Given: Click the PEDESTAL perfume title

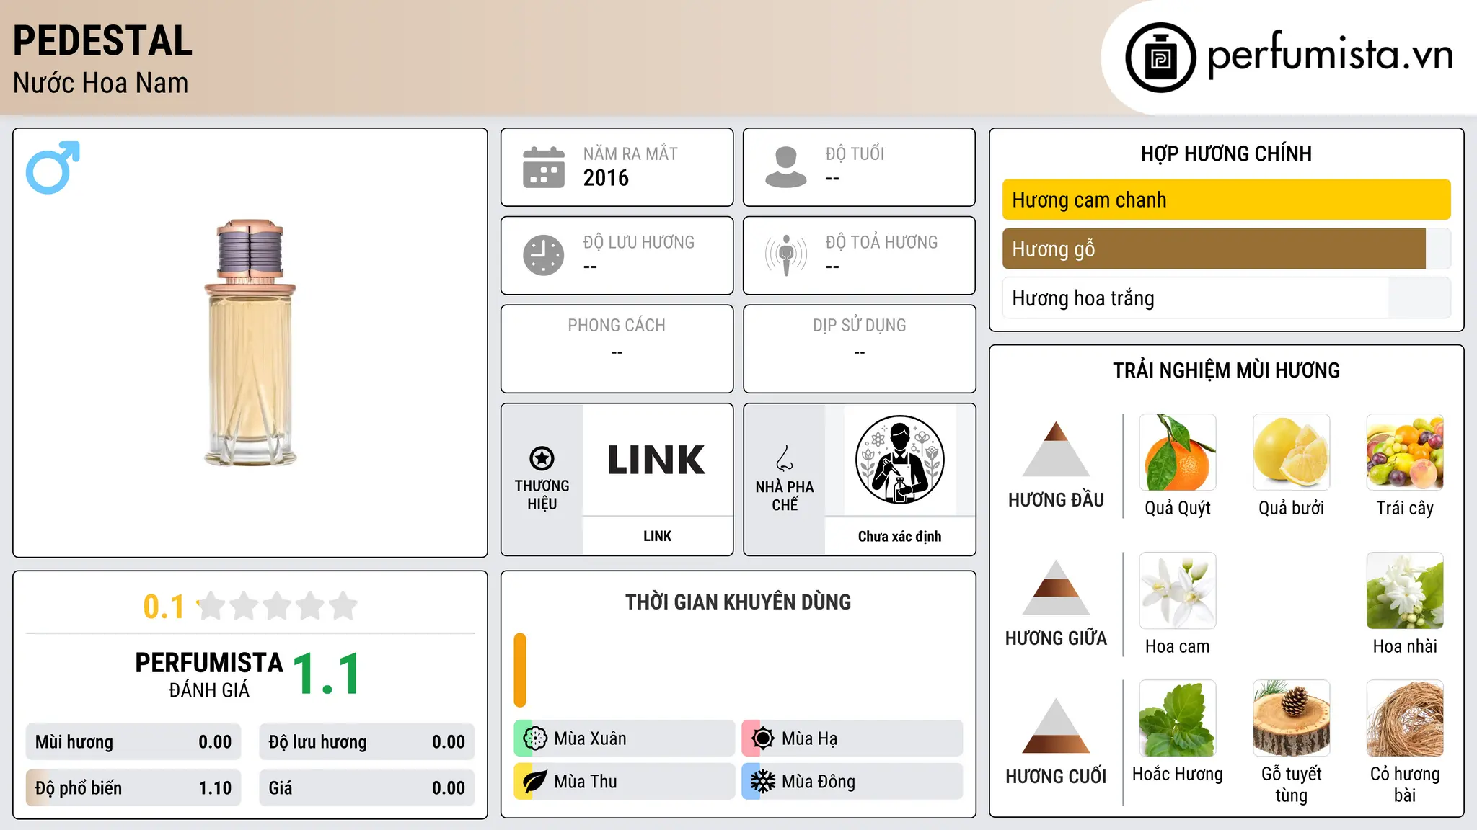Looking at the screenshot, I should (x=102, y=40).
